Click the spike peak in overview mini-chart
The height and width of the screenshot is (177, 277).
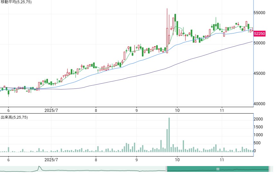(39, 166)
